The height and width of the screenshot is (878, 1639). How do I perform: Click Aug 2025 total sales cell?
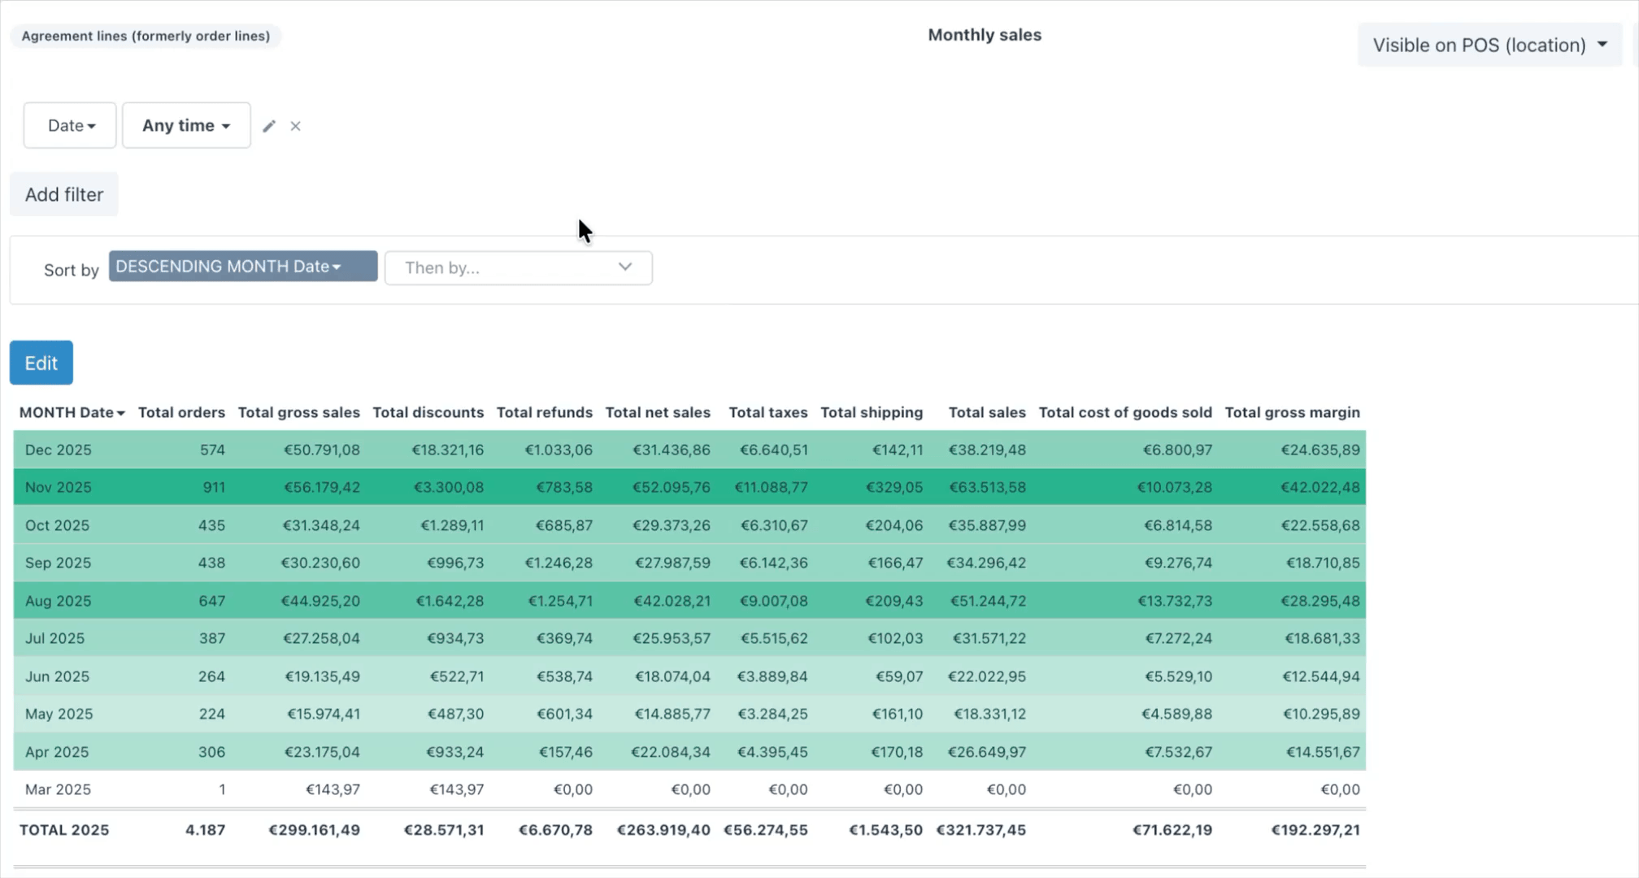click(x=987, y=601)
